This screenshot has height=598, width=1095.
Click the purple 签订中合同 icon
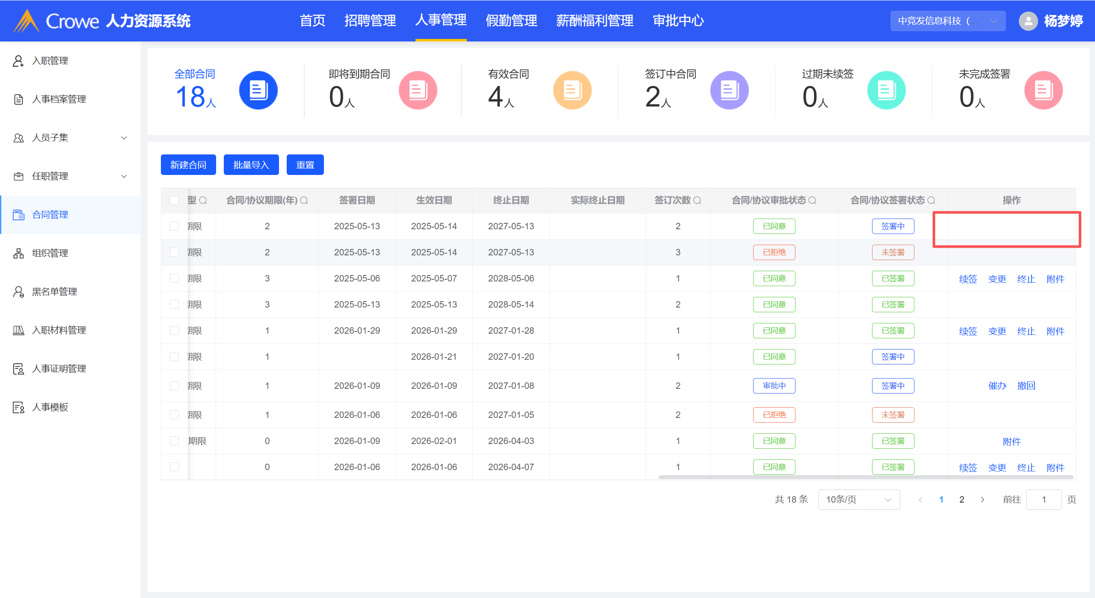click(x=729, y=90)
